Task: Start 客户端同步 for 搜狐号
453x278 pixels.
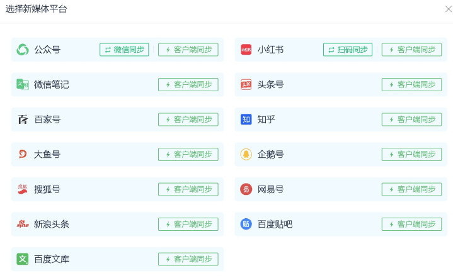Action: click(188, 189)
